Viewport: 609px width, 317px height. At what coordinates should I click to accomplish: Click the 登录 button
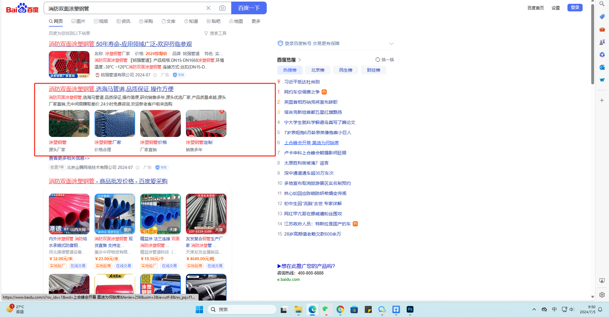[x=575, y=8]
